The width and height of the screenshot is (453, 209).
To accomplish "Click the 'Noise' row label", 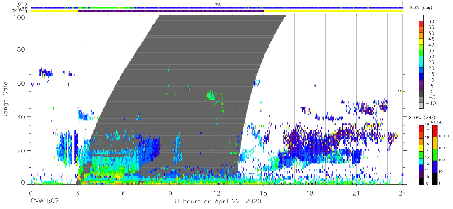I will (23, 7).
